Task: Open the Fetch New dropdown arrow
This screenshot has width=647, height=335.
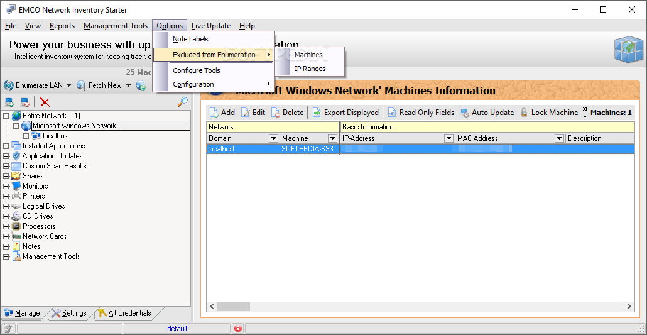Action: click(128, 85)
